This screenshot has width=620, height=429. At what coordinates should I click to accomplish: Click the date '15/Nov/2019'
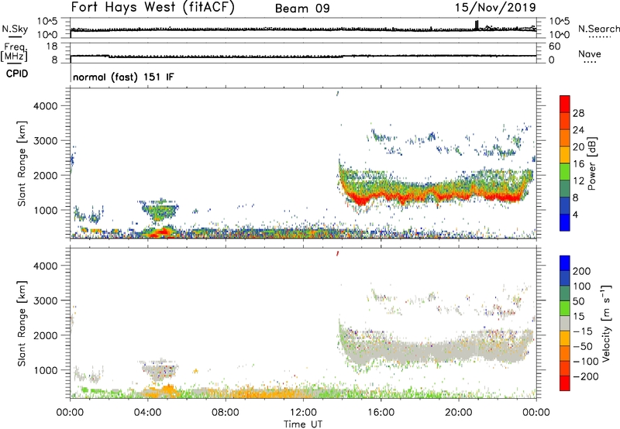[x=495, y=7]
